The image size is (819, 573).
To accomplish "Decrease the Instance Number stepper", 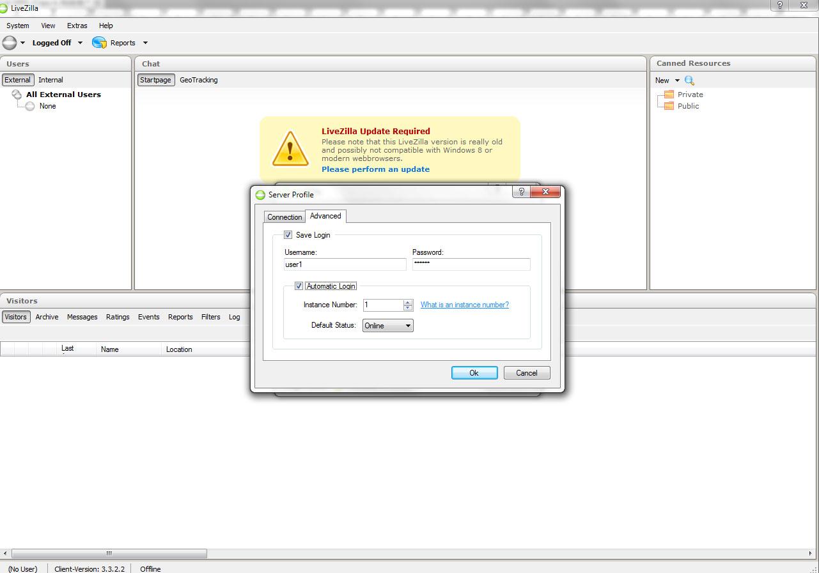I will tap(408, 308).
